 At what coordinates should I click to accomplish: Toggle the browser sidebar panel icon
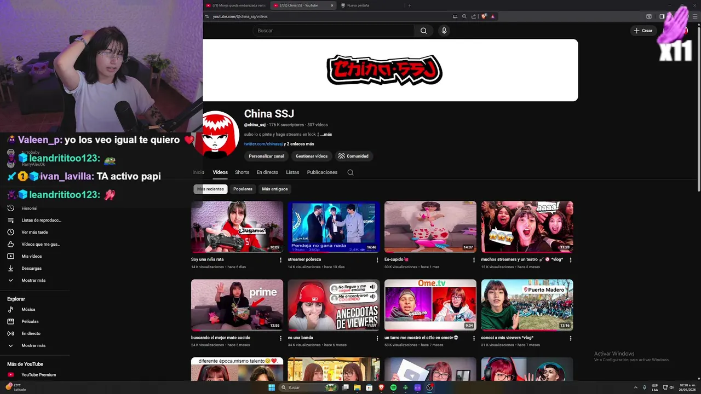point(662,16)
